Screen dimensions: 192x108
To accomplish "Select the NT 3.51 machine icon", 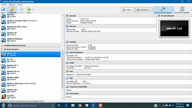I will point(4,60).
